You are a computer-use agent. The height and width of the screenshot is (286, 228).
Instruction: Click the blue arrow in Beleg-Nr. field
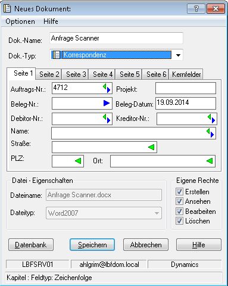point(107,103)
